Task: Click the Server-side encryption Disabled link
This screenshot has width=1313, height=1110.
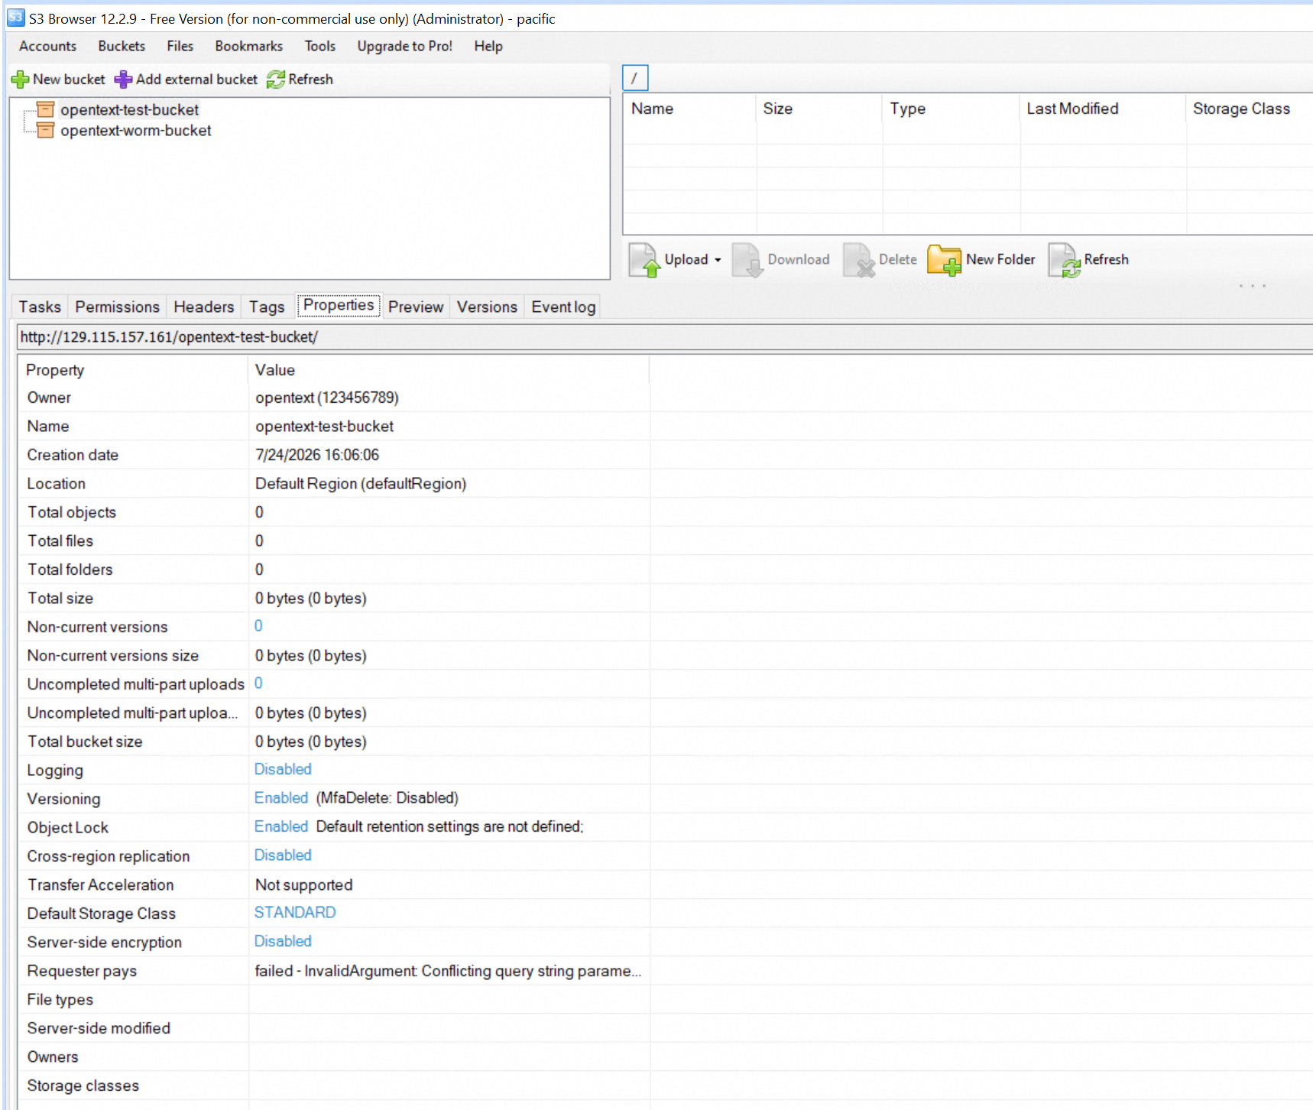Action: [283, 941]
